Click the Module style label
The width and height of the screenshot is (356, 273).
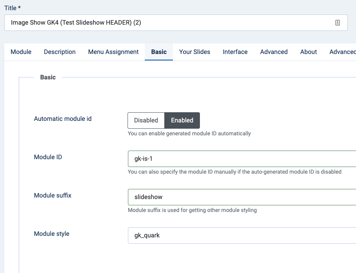coord(52,233)
